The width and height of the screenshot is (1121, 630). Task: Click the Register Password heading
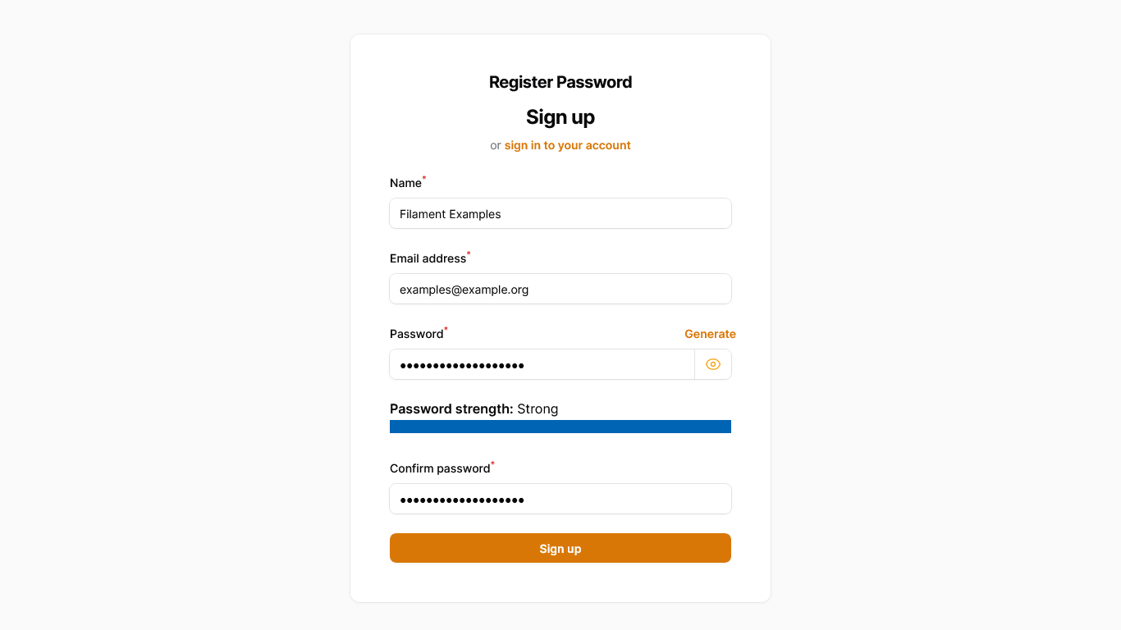[560, 82]
